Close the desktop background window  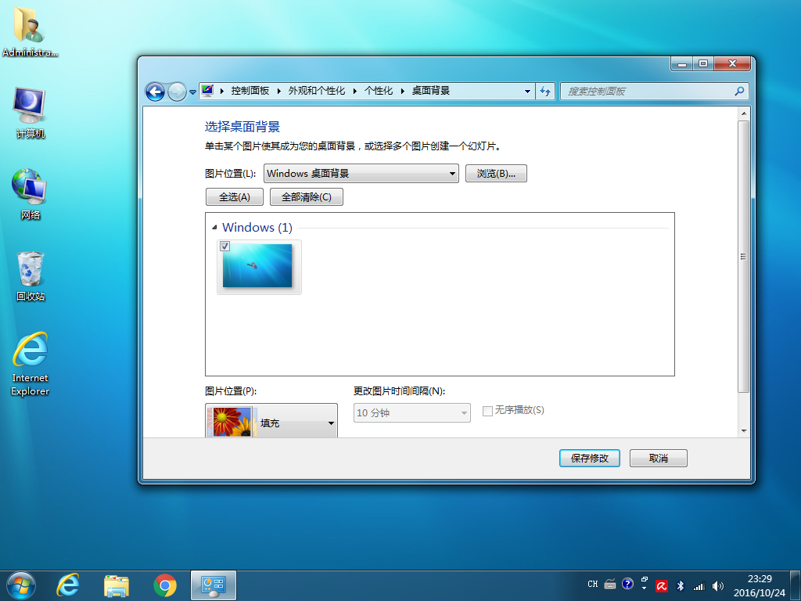coord(732,64)
